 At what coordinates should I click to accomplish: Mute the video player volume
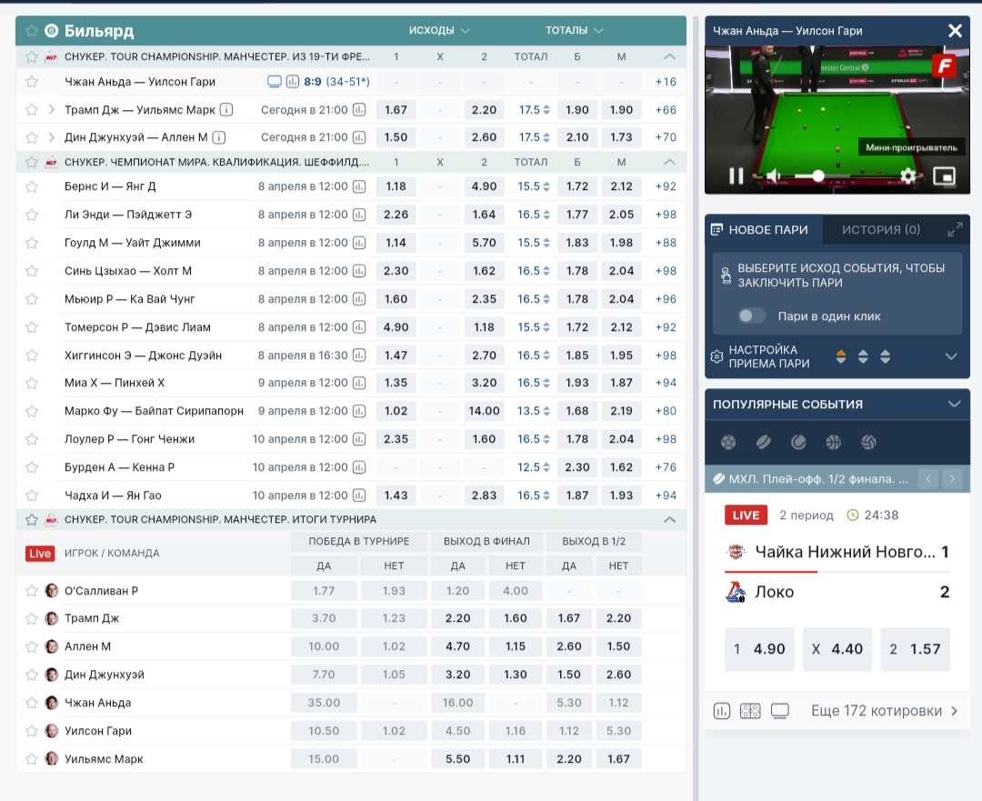point(774,175)
